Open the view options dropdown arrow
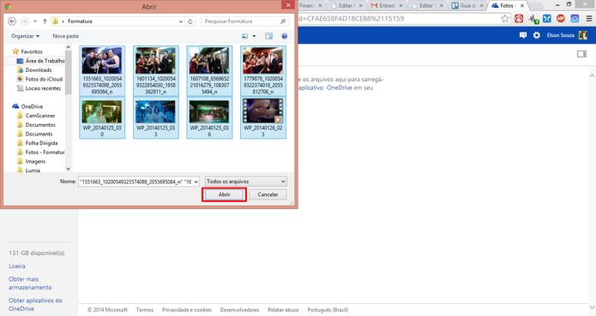The width and height of the screenshot is (596, 316). [254, 36]
